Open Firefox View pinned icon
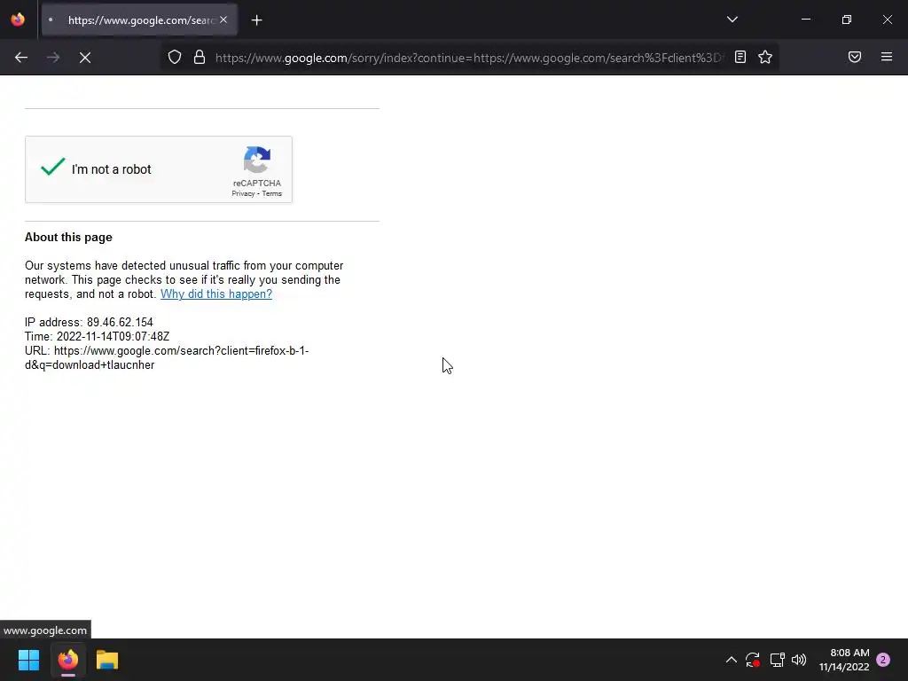 coord(18,20)
